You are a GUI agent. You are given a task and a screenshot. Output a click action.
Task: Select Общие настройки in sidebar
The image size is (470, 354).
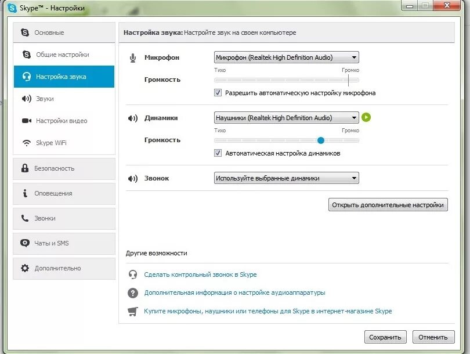point(64,55)
